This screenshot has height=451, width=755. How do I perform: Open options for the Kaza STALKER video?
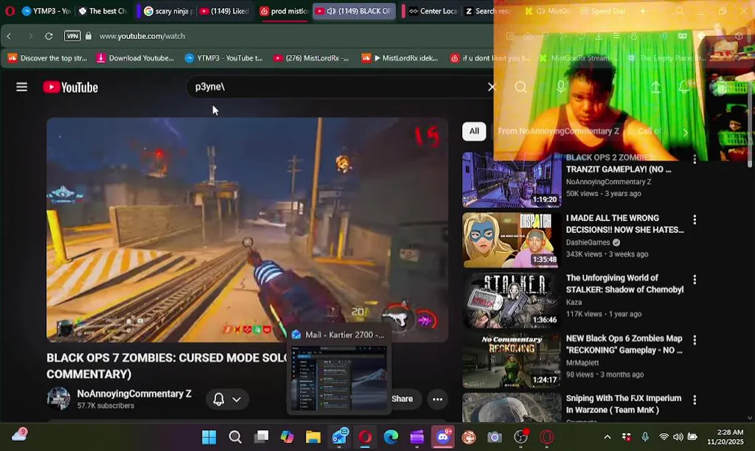tap(694, 280)
